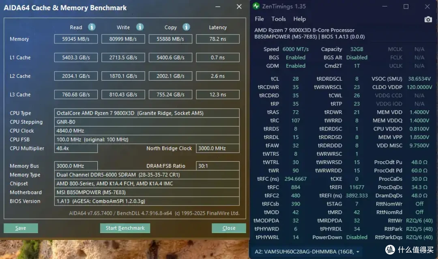The image size is (438, 259).
Task: Click the Motherboard field MSI B850MPOWER
Action: pos(147,192)
